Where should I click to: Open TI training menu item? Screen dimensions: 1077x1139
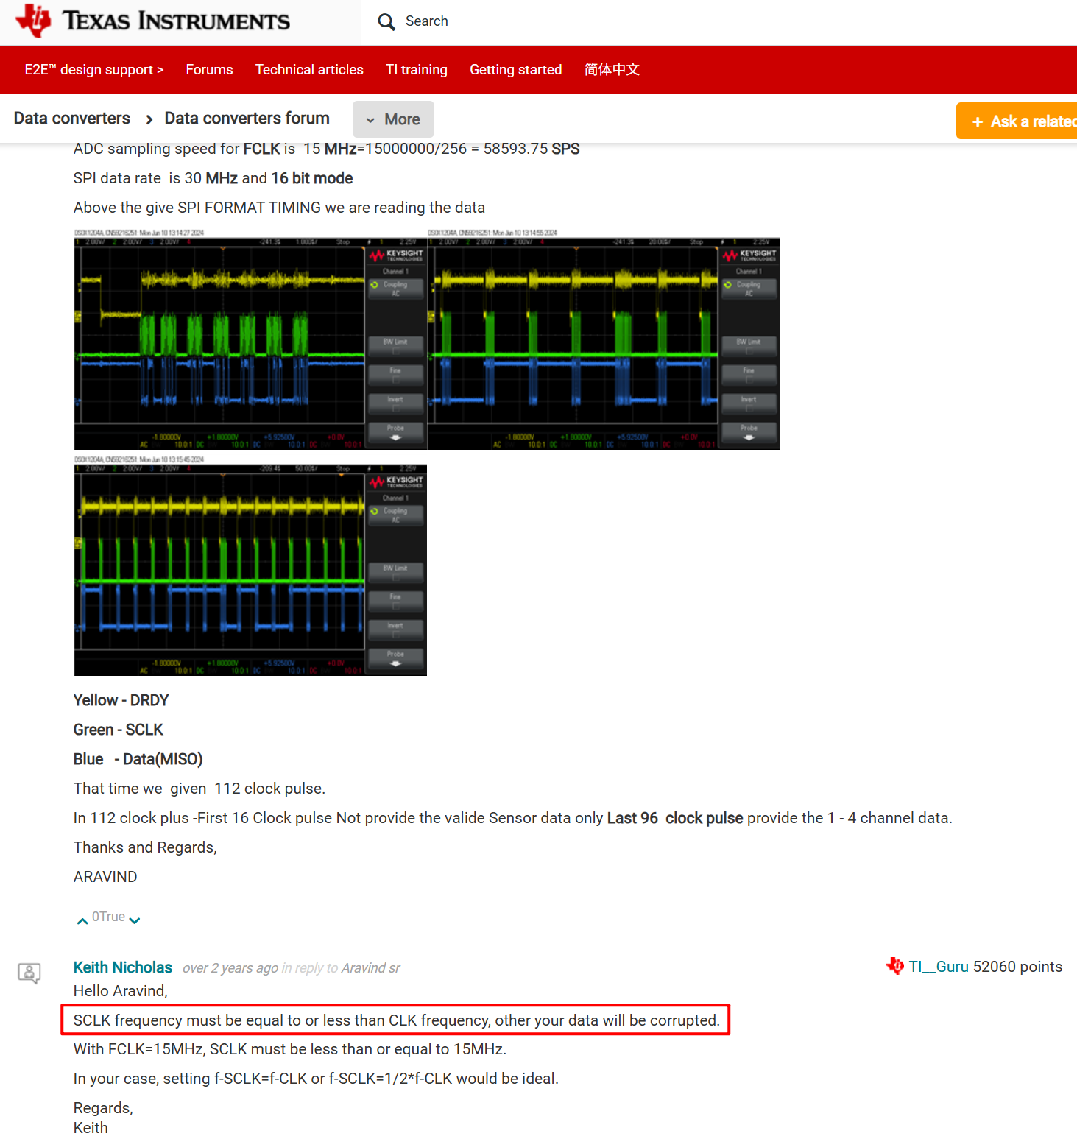tap(417, 70)
